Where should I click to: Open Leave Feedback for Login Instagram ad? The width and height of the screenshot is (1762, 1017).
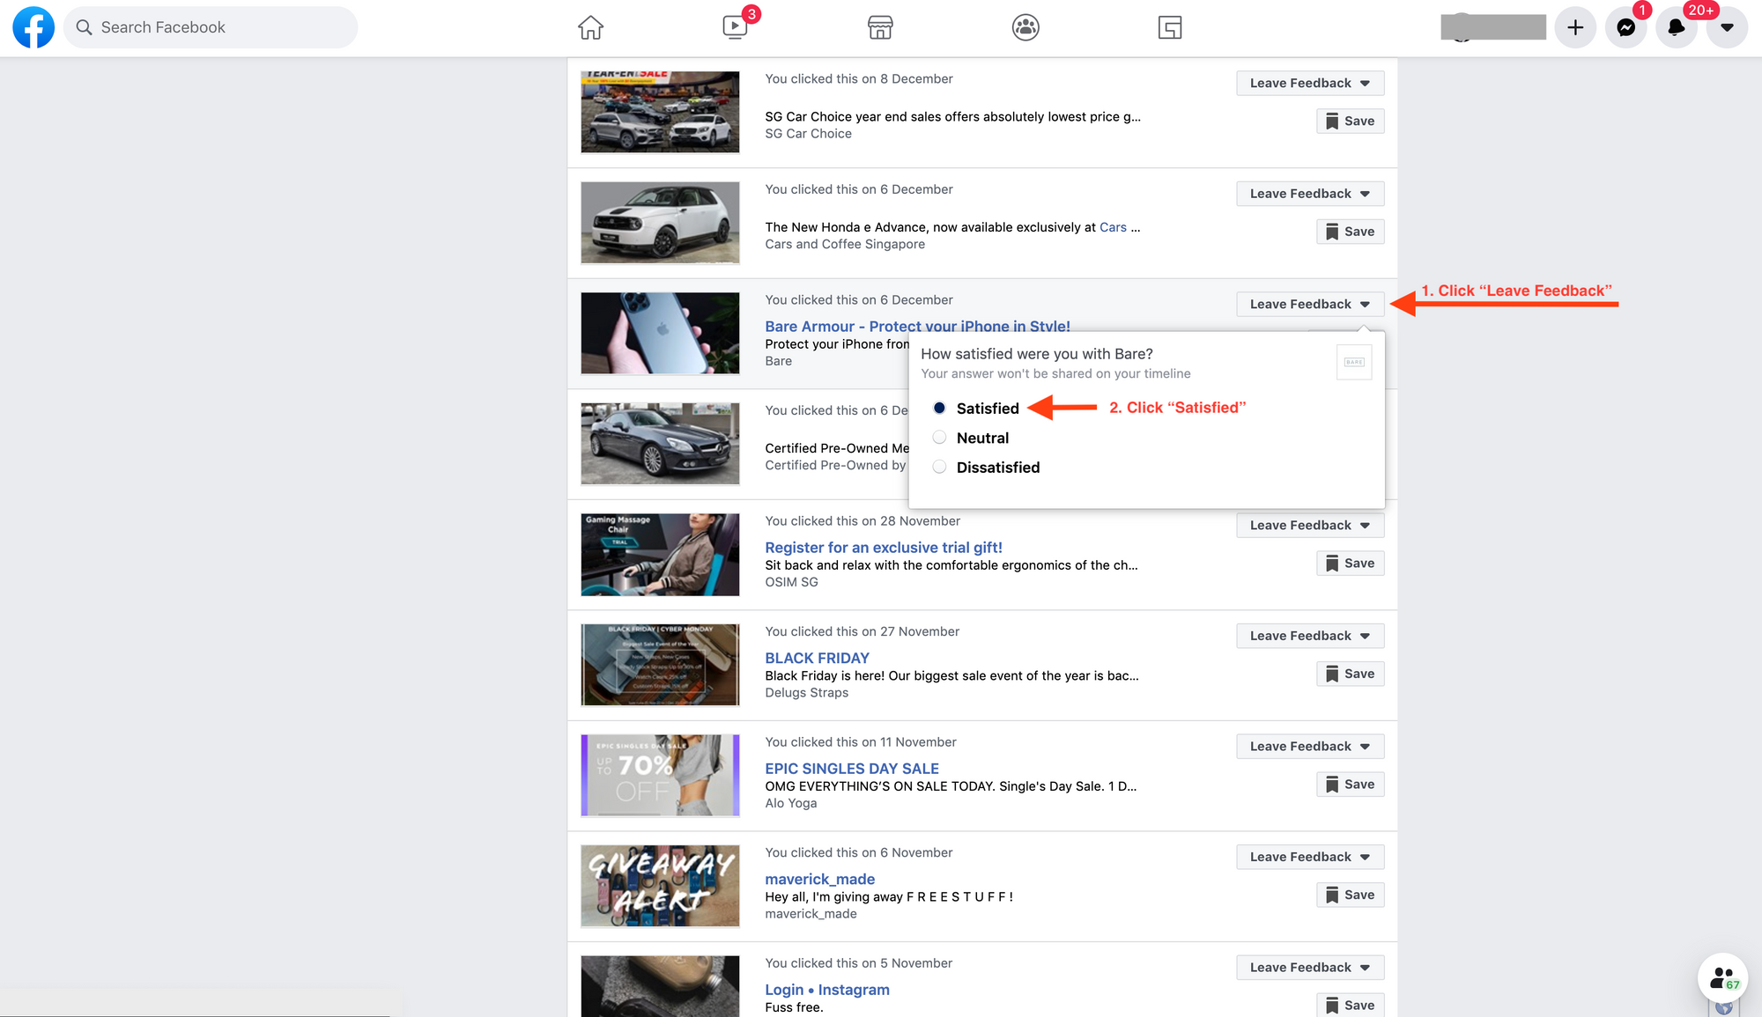(x=1310, y=967)
